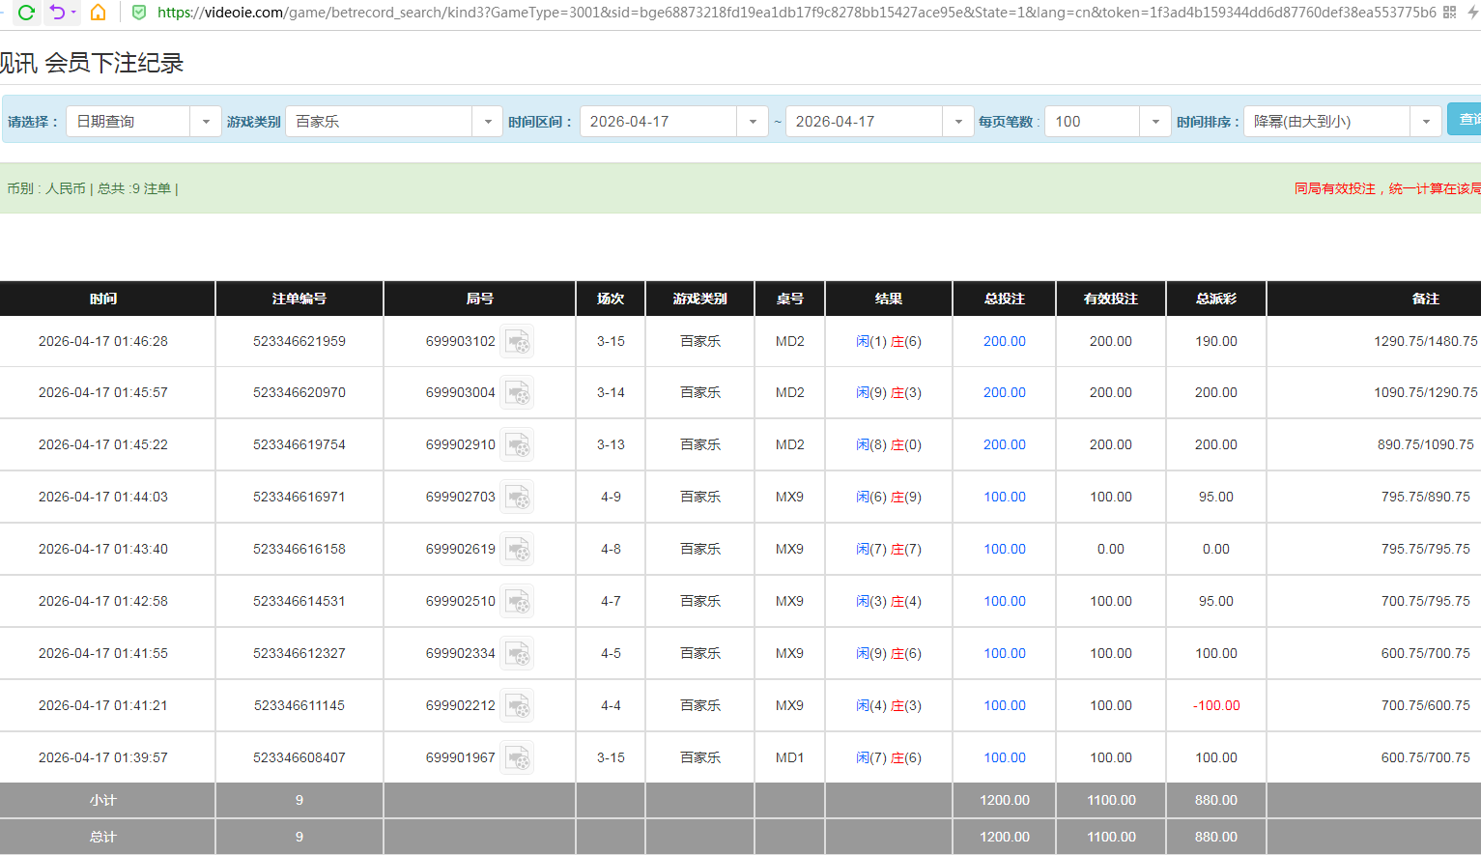Image resolution: width=1481 pixels, height=855 pixels.
Task: Open video replay icon for round 699903004
Action: coord(518,393)
